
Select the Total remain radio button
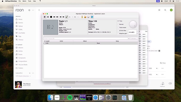pos(118,28)
